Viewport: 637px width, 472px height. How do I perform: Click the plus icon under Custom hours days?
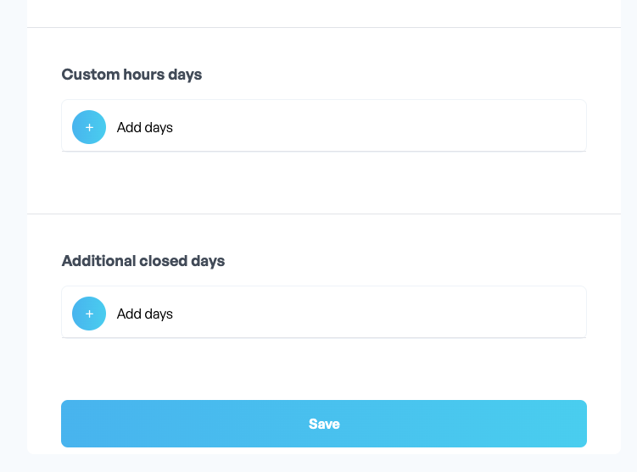tap(89, 127)
